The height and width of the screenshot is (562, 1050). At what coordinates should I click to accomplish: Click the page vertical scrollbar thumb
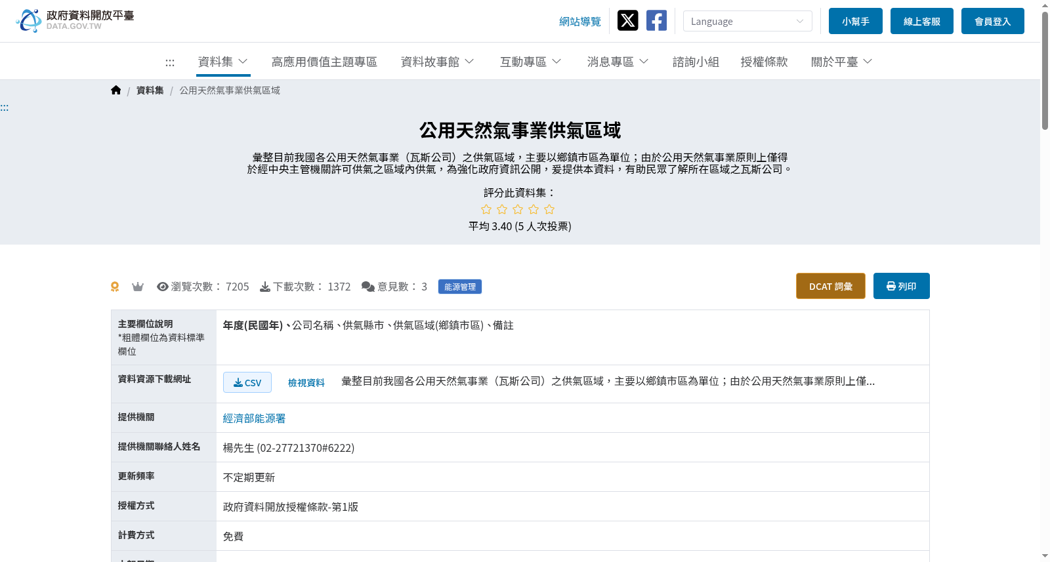(1045, 71)
